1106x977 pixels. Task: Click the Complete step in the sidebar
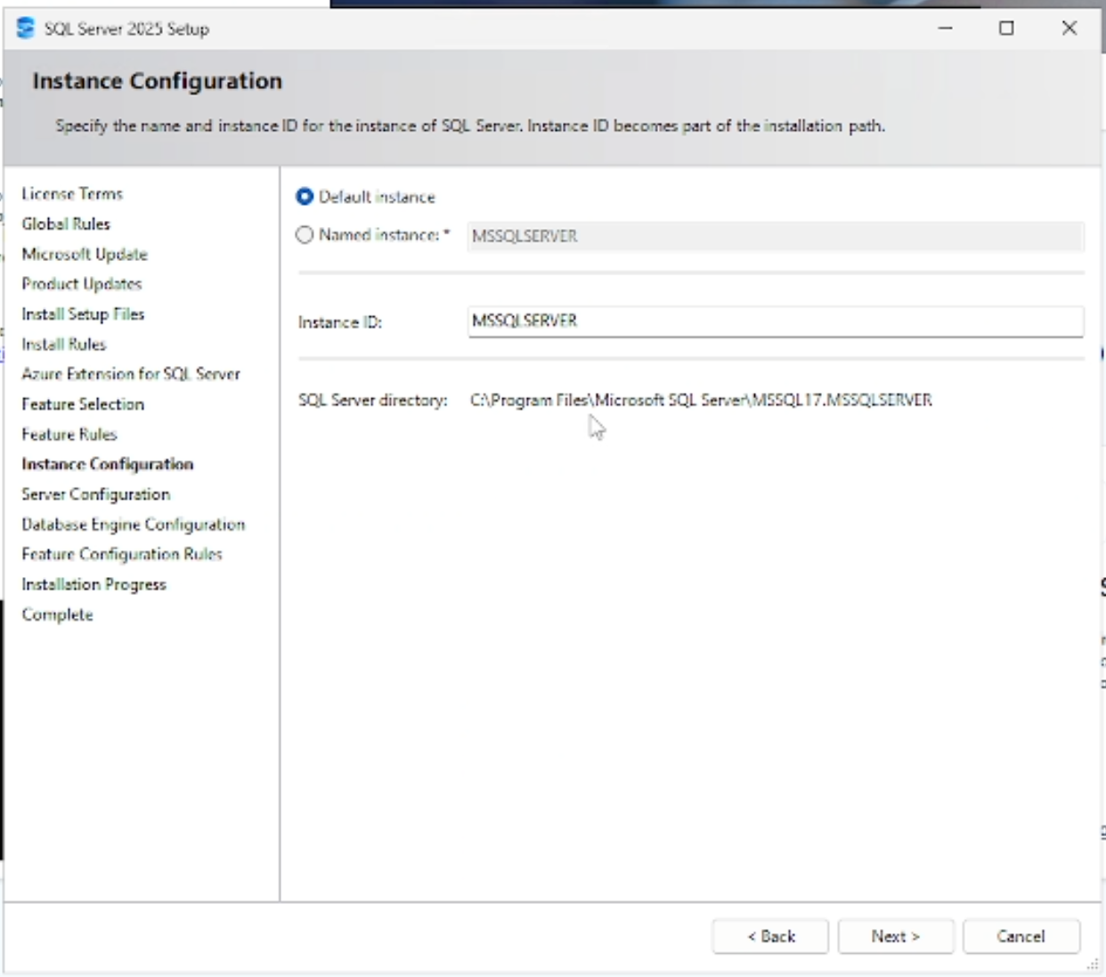coord(57,614)
